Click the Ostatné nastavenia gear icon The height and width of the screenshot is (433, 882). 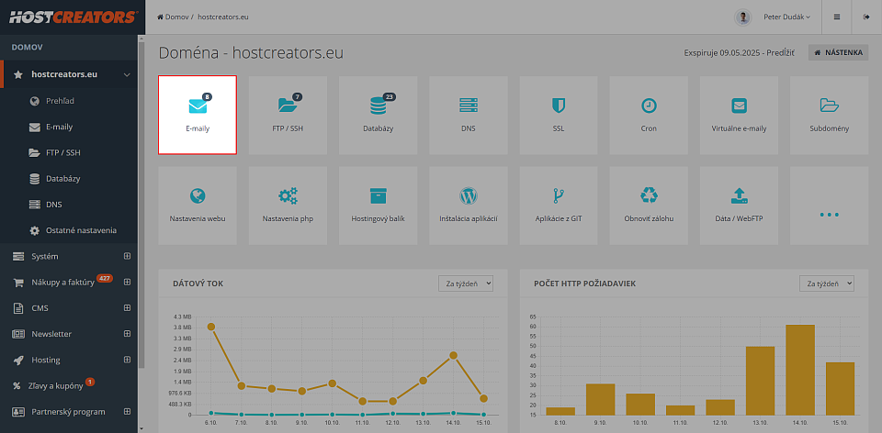[x=35, y=231]
